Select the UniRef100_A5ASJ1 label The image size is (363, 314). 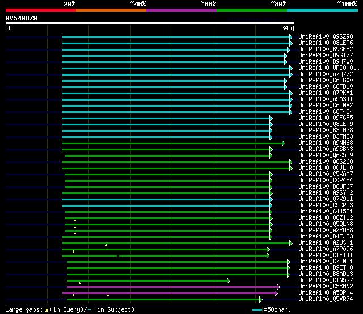pyautogui.click(x=326, y=99)
